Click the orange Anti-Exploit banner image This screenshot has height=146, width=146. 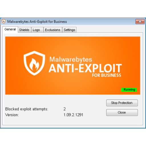73,66
